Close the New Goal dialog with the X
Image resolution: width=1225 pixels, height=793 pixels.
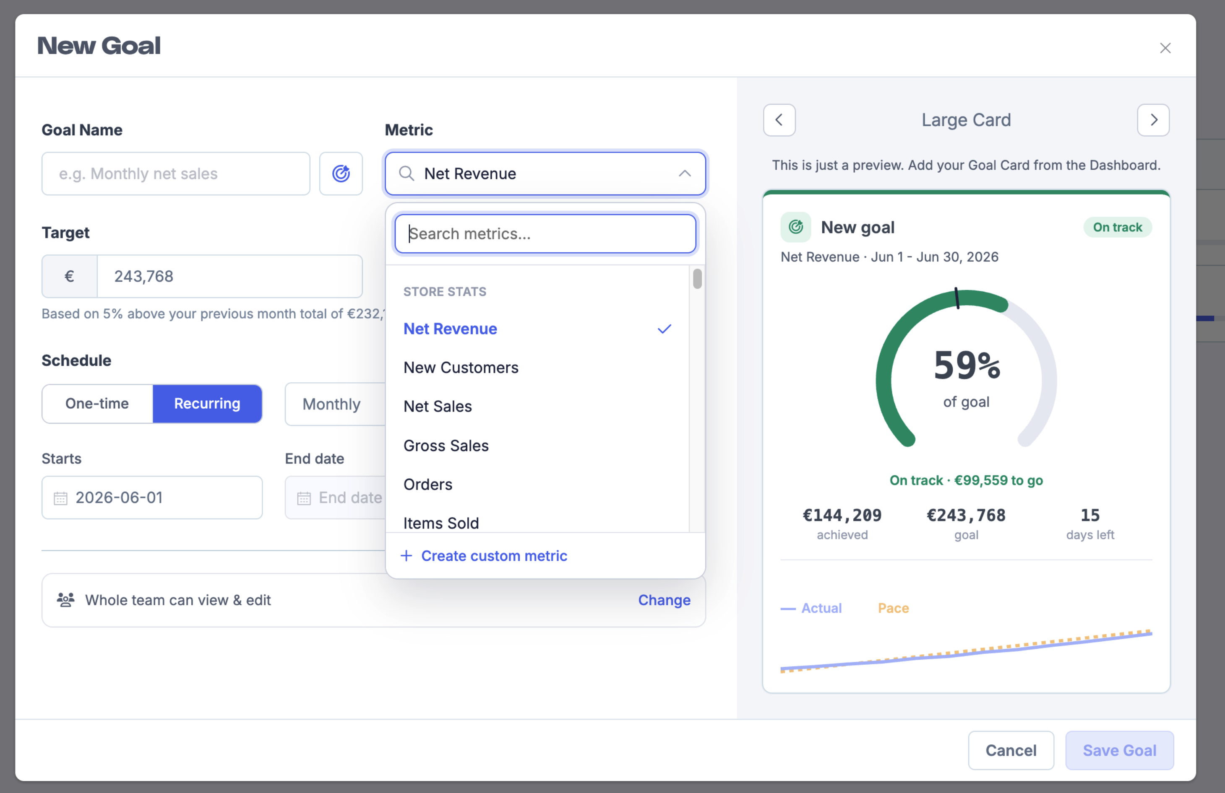point(1165,48)
